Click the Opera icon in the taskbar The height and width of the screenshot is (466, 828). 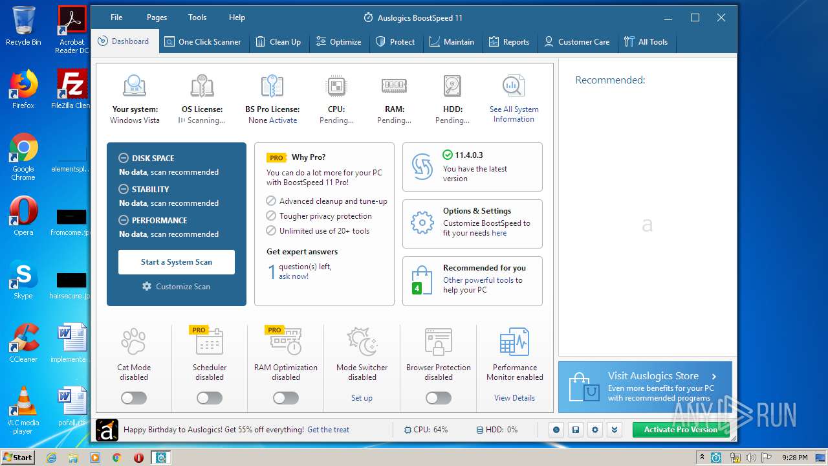(x=138, y=458)
